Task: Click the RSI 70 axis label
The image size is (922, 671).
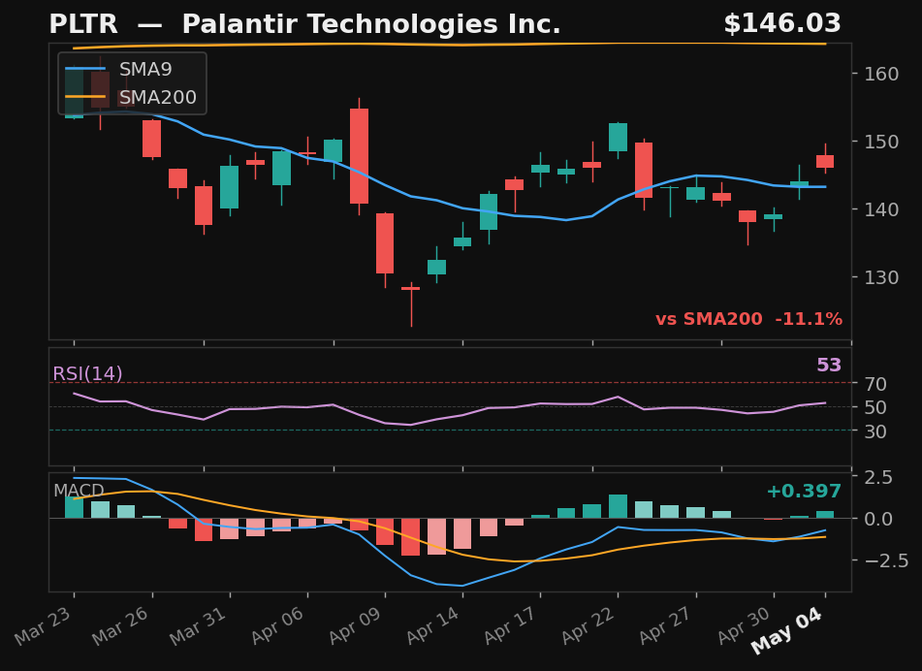Action: [x=874, y=385]
